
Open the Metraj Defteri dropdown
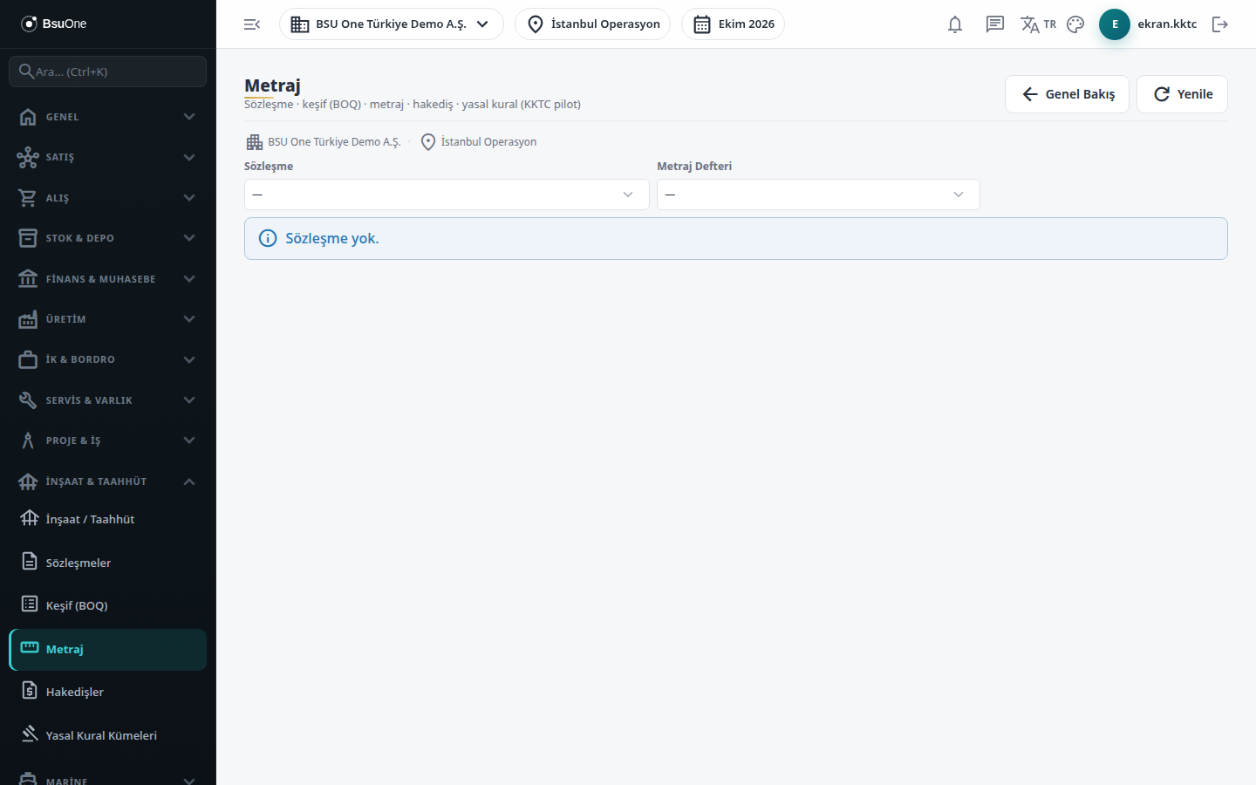pyautogui.click(x=818, y=195)
